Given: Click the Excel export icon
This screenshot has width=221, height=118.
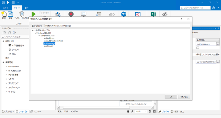Looking at the screenshot, I should (x=153, y=14).
